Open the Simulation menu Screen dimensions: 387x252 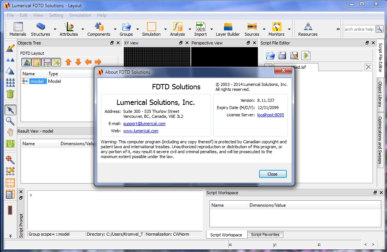(x=80, y=15)
